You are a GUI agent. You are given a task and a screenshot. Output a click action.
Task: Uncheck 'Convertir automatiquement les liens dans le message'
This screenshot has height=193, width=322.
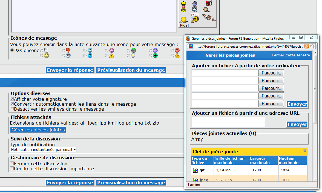pos(12,104)
